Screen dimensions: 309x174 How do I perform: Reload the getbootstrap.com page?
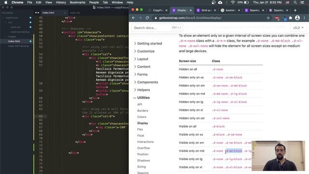coord(147,18)
